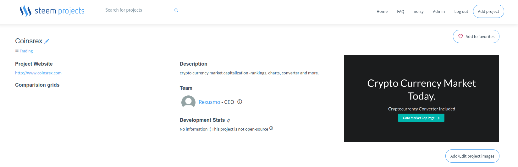
Task: Click Rexusmo's avatar picture
Action: (188, 102)
